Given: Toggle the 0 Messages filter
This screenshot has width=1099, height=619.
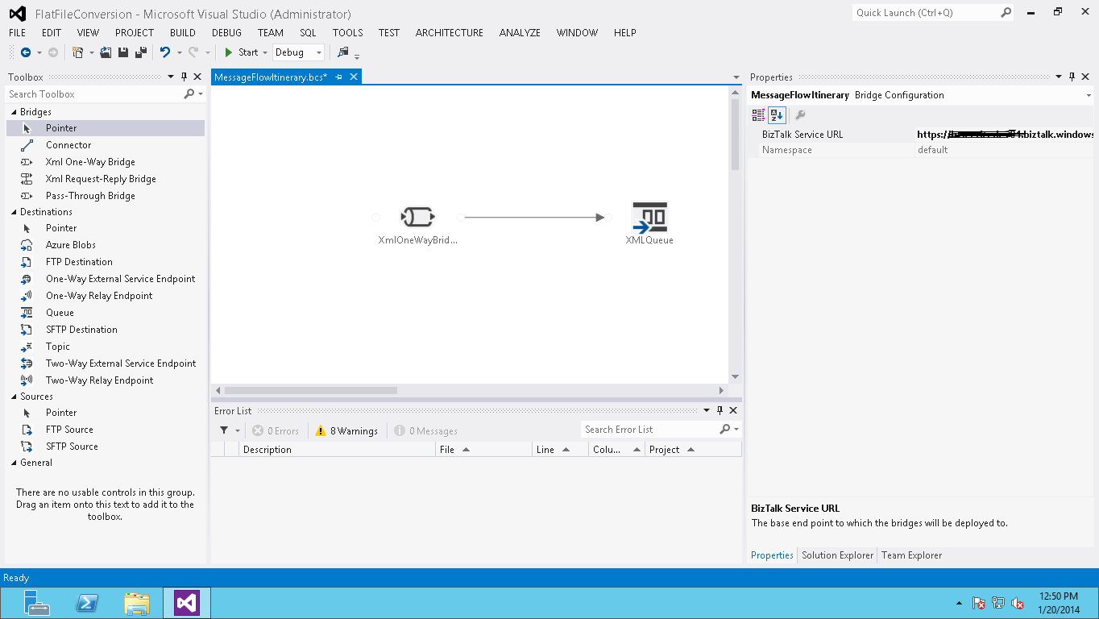Looking at the screenshot, I should pyautogui.click(x=425, y=431).
